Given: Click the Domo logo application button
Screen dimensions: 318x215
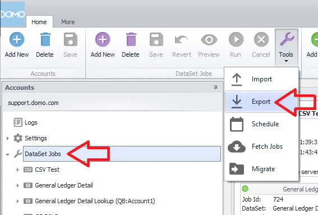Looking at the screenshot, I should (12, 14).
